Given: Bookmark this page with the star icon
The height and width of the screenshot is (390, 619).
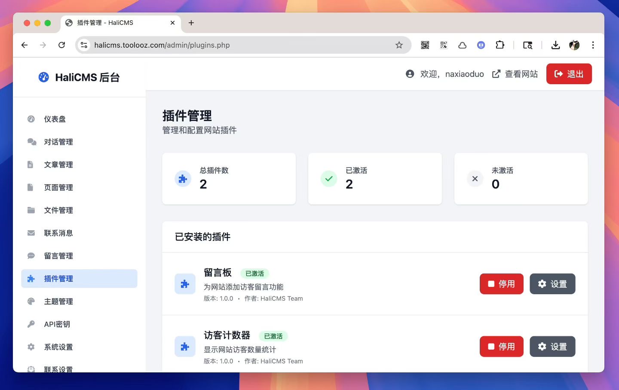Looking at the screenshot, I should tap(399, 45).
